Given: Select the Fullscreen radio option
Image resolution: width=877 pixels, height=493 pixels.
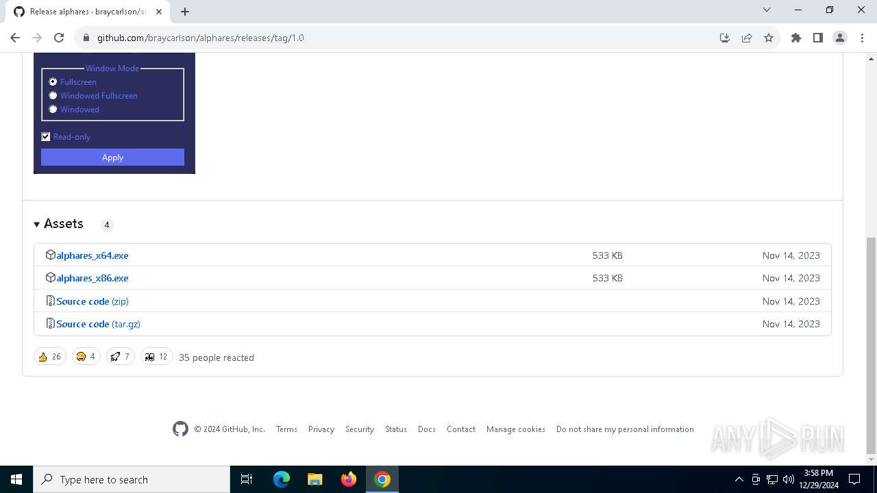Looking at the screenshot, I should click(x=53, y=81).
